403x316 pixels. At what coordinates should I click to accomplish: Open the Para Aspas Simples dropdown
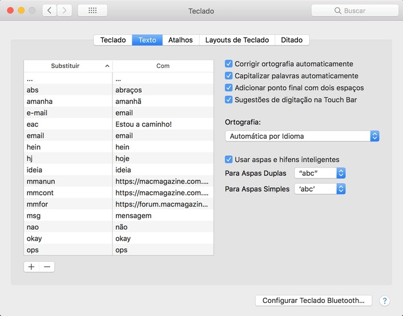[x=320, y=189]
